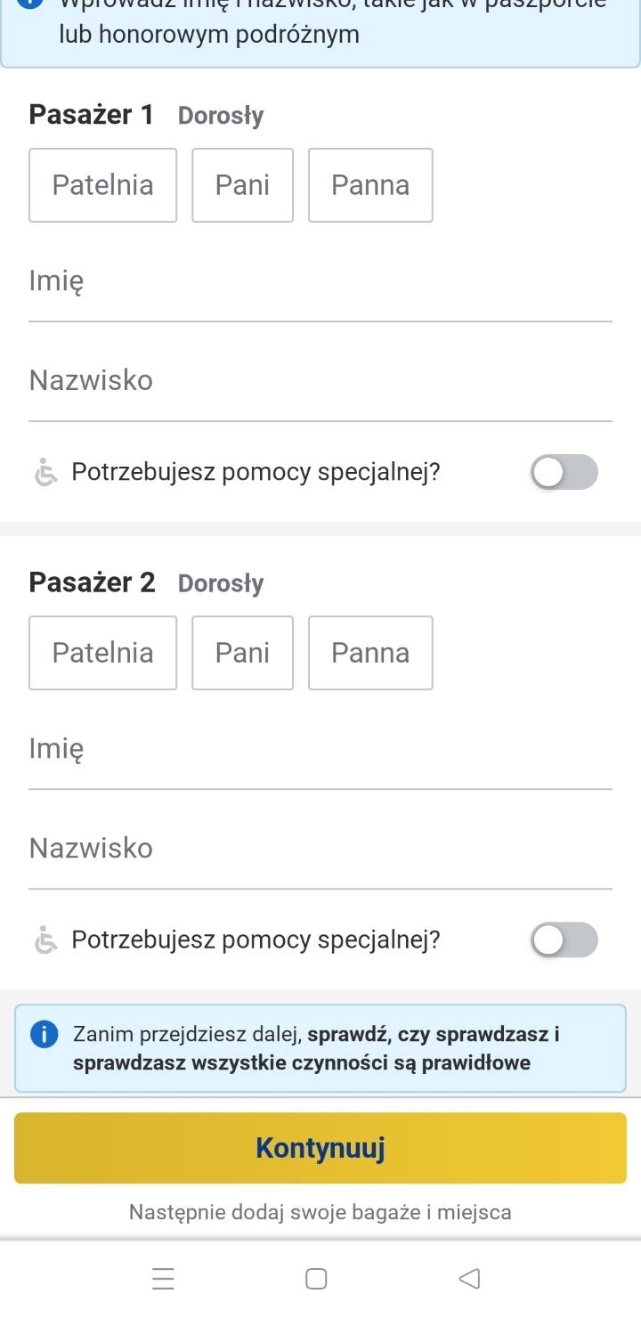The width and height of the screenshot is (641, 1318).
Task: Choose Pani title for Pasażer 2
Action: (x=242, y=653)
